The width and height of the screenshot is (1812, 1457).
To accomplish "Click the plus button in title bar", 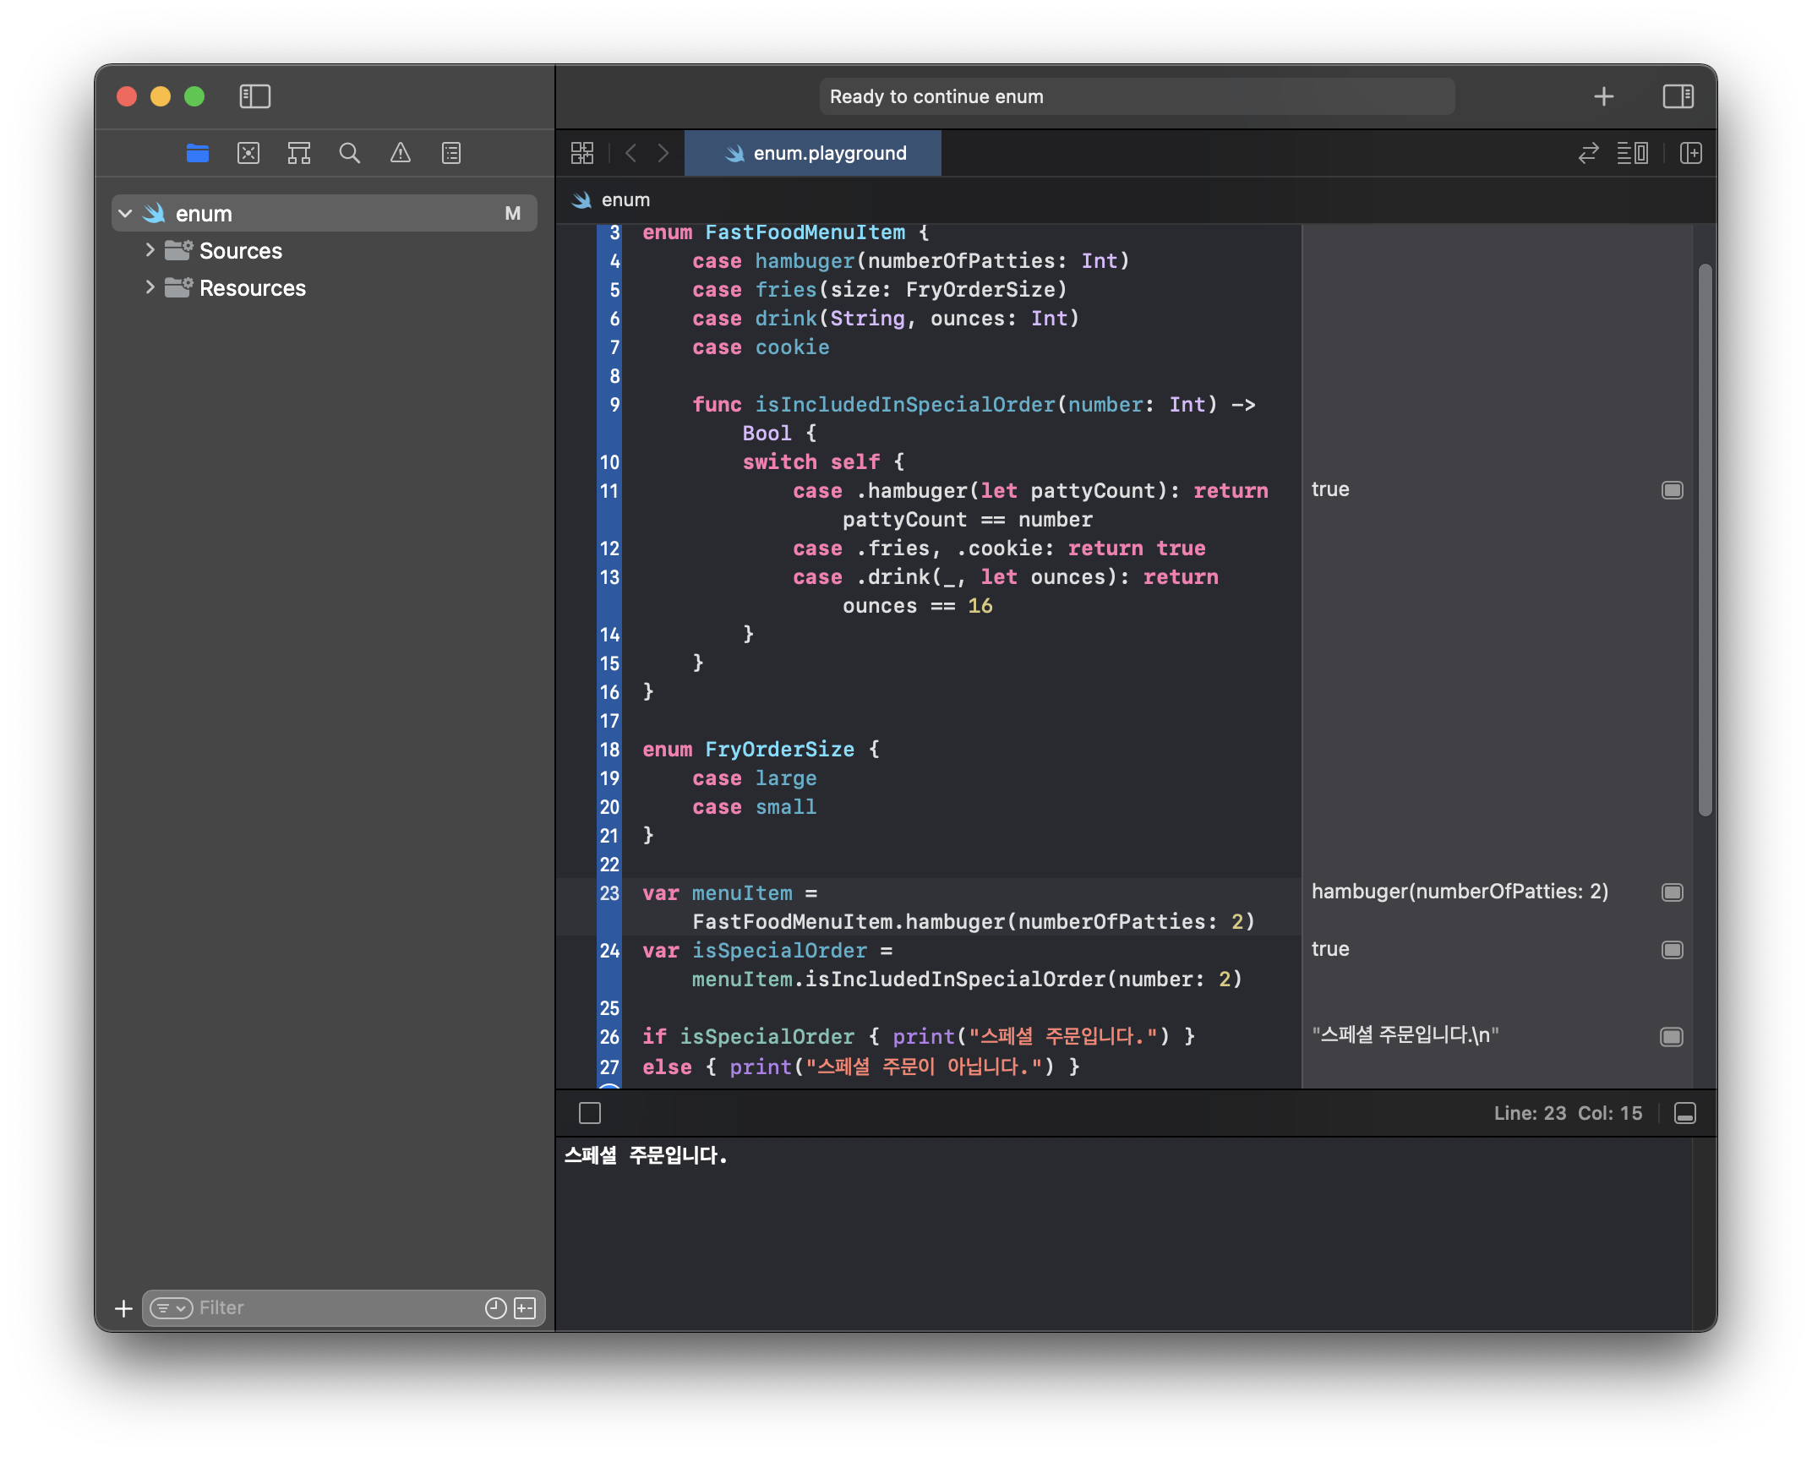I will (x=1603, y=96).
